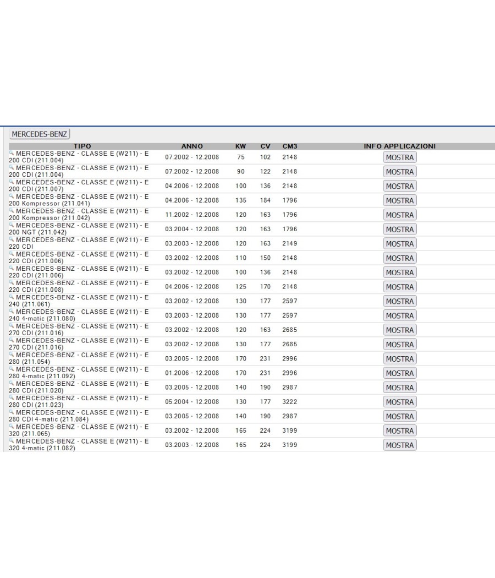This screenshot has width=495, height=578.
Task: Click MOSTRA for E 220 CDI 2149 cm3 row
Action: pos(400,244)
